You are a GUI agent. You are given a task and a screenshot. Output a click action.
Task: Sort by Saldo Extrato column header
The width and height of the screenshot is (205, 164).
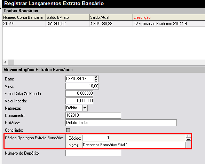tap(68, 17)
